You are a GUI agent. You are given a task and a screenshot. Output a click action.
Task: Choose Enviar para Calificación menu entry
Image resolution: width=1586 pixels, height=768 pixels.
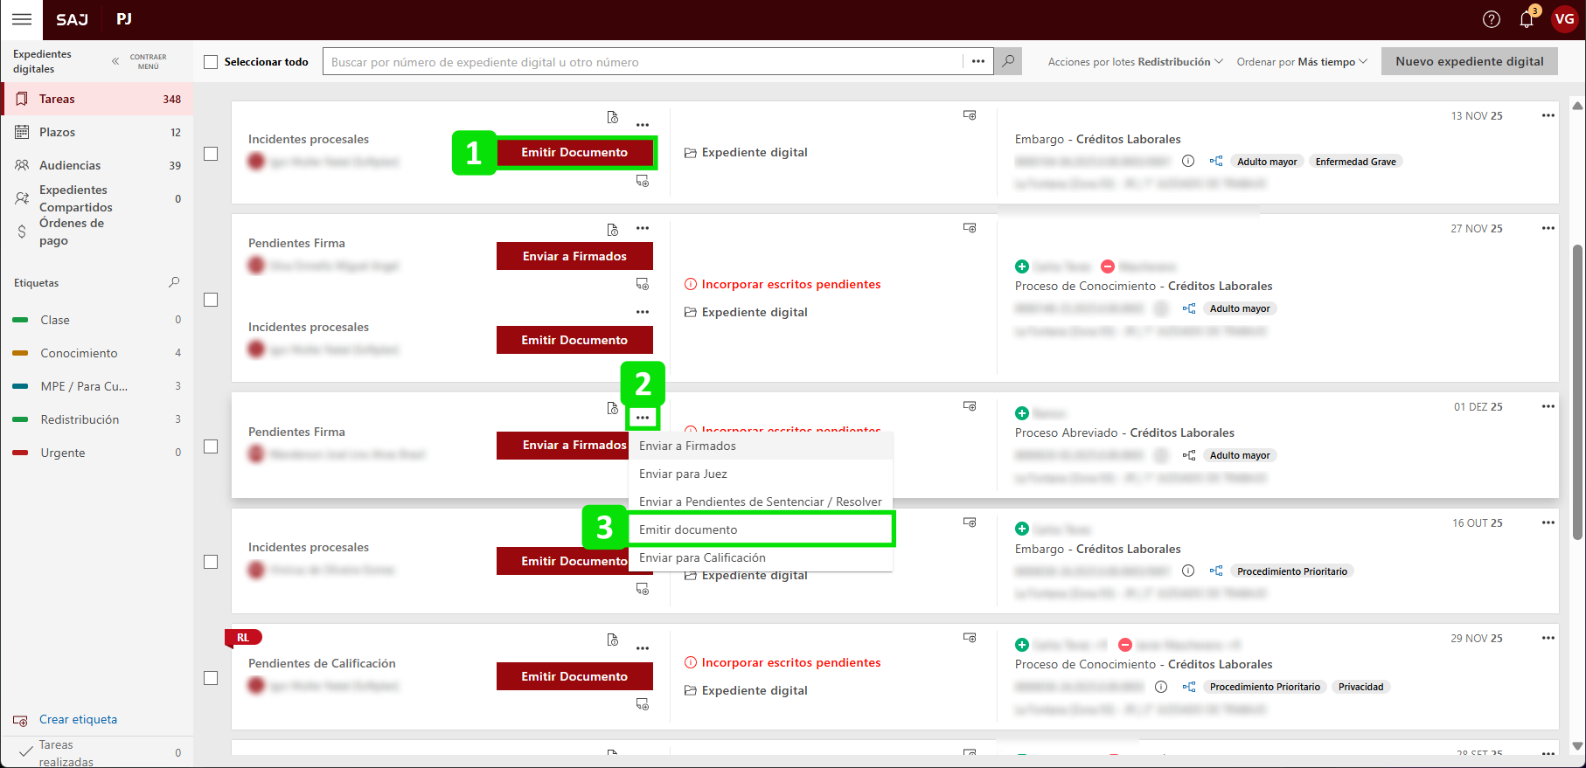tap(761, 557)
